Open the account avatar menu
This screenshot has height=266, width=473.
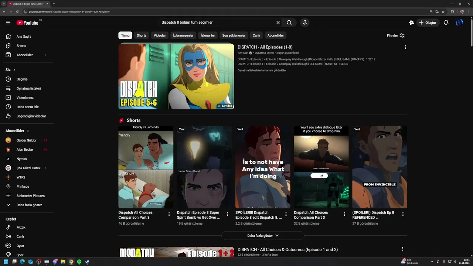[459, 23]
